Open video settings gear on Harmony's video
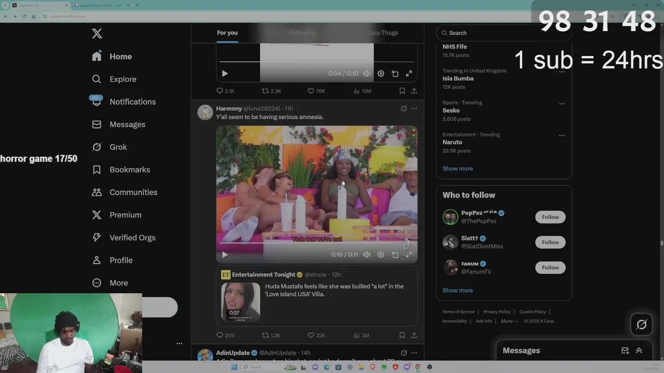Screen dimensions: 664x373 [x=381, y=255]
